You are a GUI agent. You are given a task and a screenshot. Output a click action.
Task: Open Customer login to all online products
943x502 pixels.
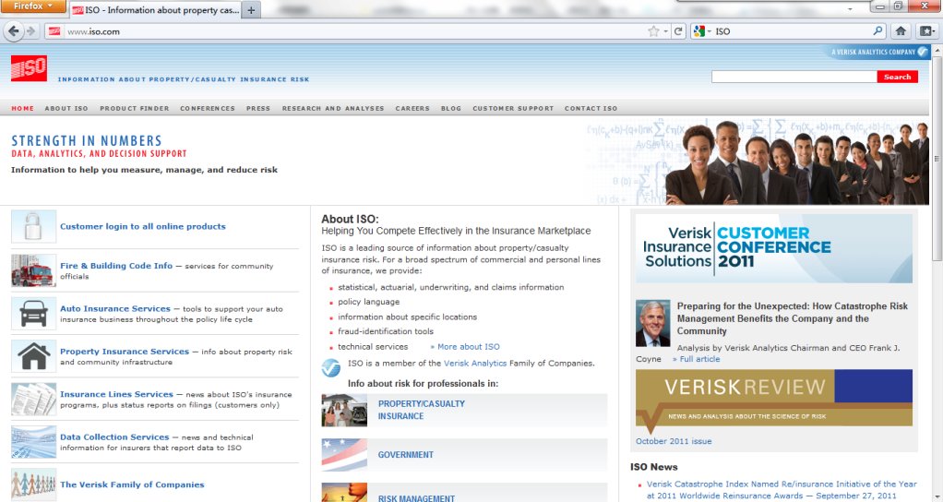[143, 227]
